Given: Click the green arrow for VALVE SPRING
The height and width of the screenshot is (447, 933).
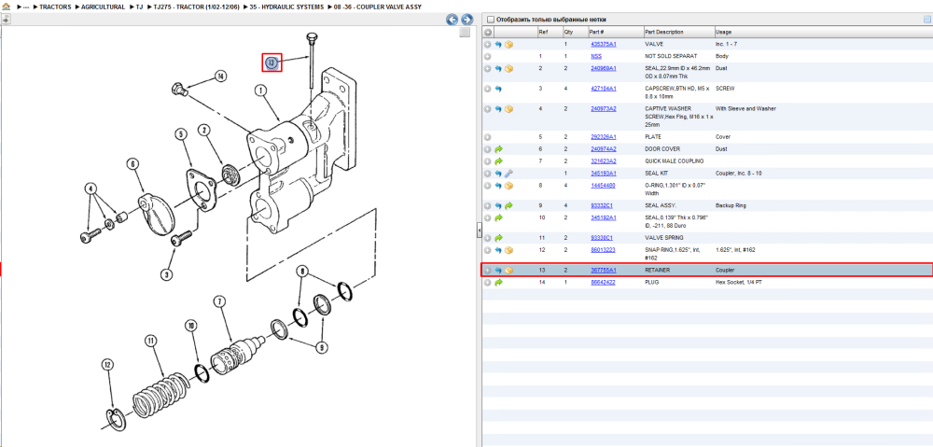Looking at the screenshot, I should (498, 237).
